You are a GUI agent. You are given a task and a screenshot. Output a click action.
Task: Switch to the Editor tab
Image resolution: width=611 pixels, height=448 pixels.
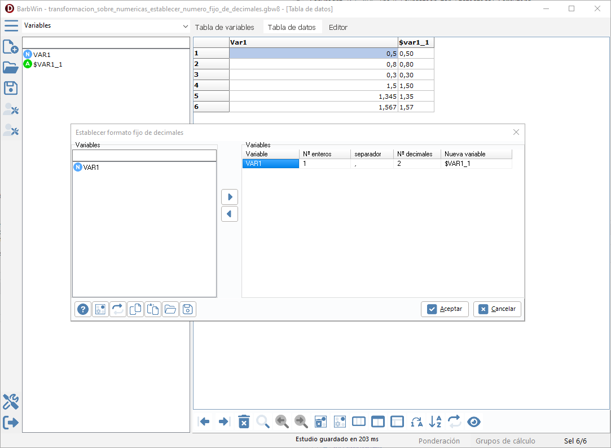tap(338, 27)
